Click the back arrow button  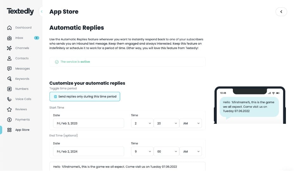(281, 12)
